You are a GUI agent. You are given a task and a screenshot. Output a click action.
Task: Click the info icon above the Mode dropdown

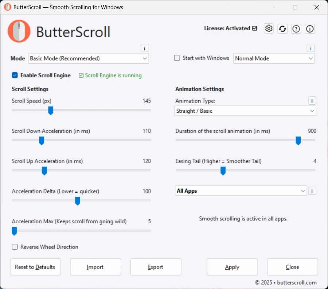145,49
